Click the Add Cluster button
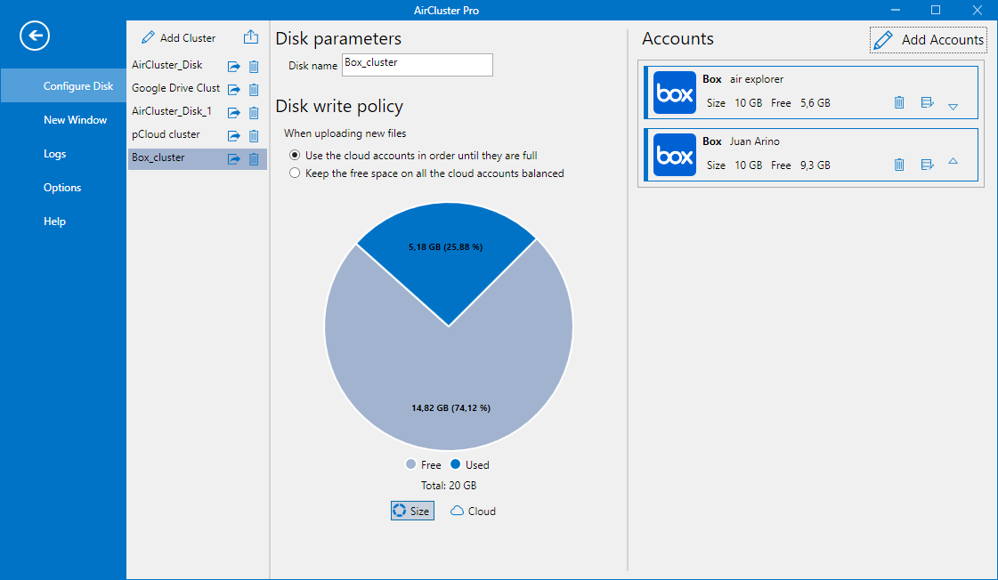The height and width of the screenshot is (580, 998). pyautogui.click(x=179, y=38)
